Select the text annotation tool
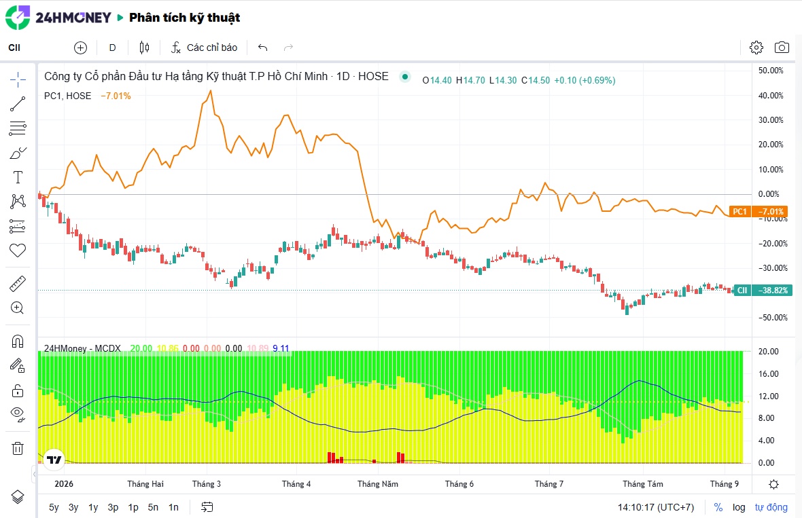This screenshot has width=802, height=518. (x=18, y=177)
